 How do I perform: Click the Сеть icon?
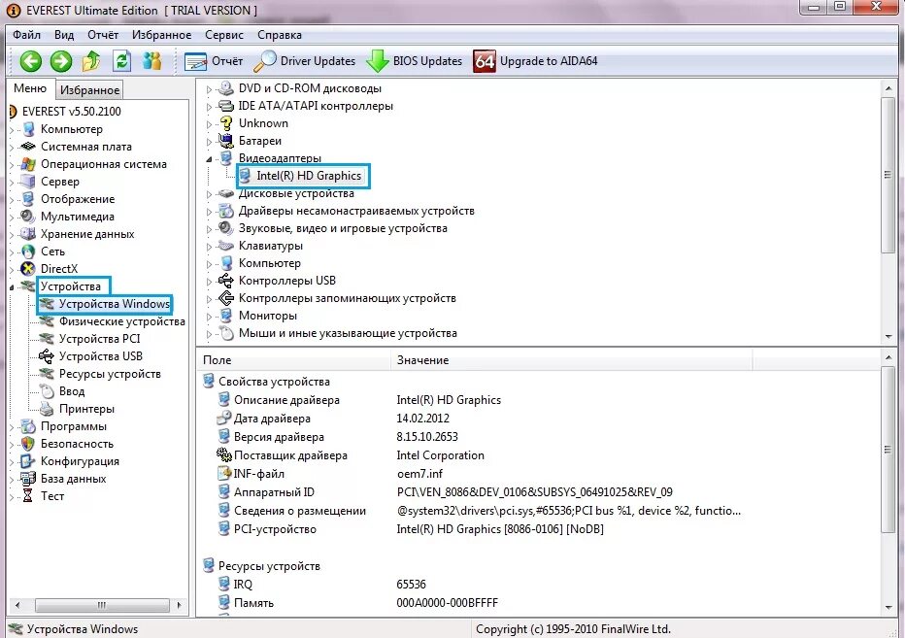tap(28, 252)
